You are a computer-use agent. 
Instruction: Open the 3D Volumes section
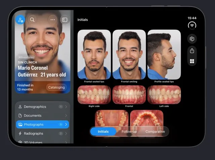click(43, 142)
